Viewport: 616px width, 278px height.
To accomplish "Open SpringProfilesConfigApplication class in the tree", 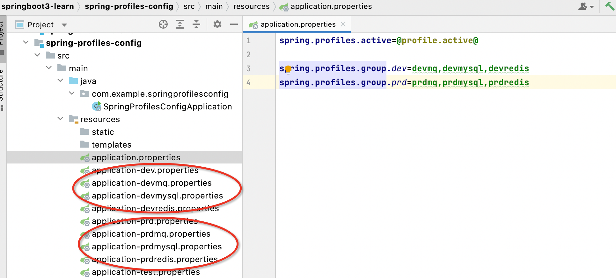I will tap(167, 107).
